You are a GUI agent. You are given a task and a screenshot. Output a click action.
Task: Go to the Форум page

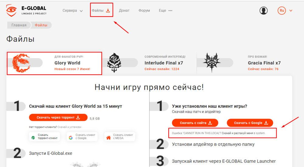[144, 11]
